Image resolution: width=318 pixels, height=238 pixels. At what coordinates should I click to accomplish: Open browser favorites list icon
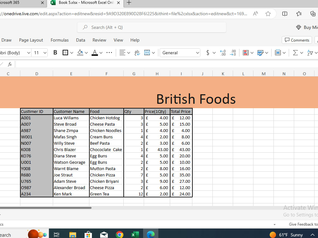click(x=299, y=14)
